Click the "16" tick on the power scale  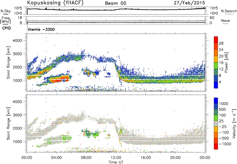tap(221, 63)
